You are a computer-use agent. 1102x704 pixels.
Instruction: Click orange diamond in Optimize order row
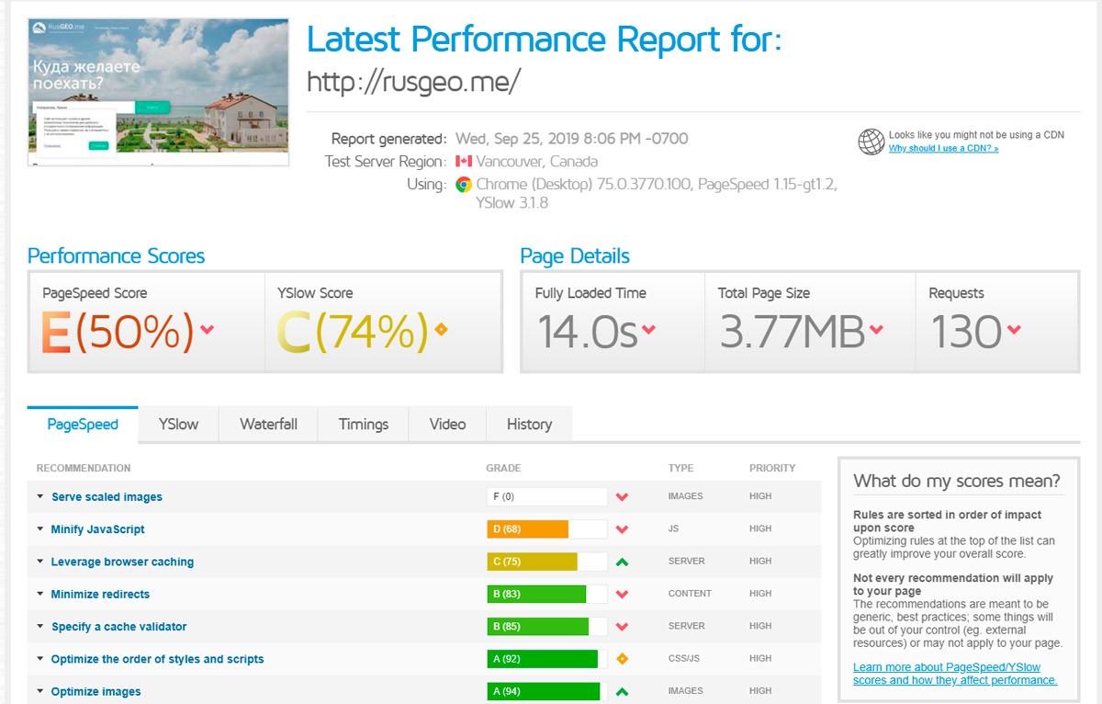[x=622, y=659]
